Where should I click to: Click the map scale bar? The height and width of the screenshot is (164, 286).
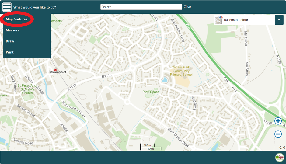[x=150, y=147]
